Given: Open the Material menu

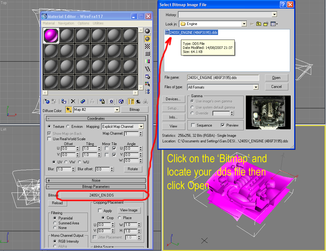Looking at the screenshot, I should coord(49,23).
